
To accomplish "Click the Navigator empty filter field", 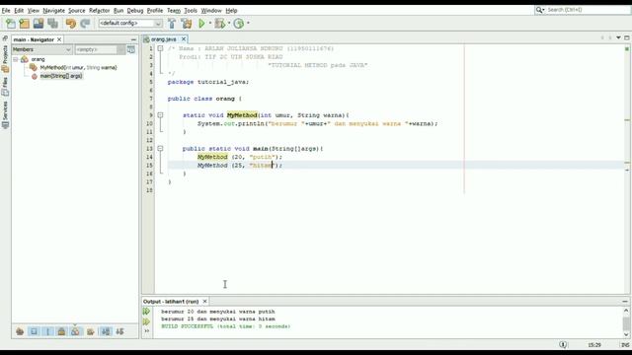I will 97,49.
